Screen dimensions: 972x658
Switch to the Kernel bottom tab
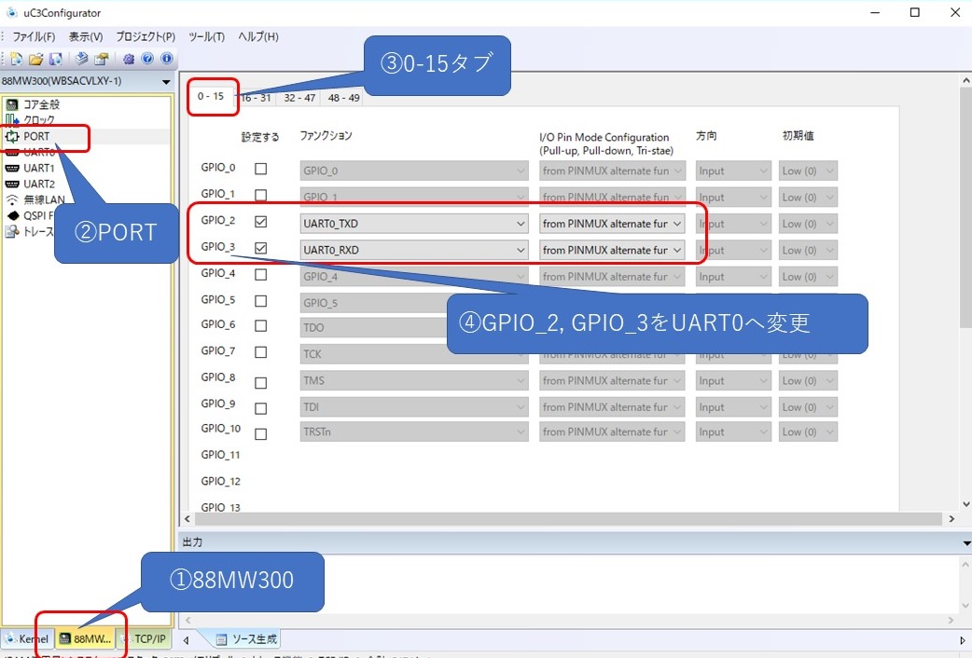coord(27,638)
